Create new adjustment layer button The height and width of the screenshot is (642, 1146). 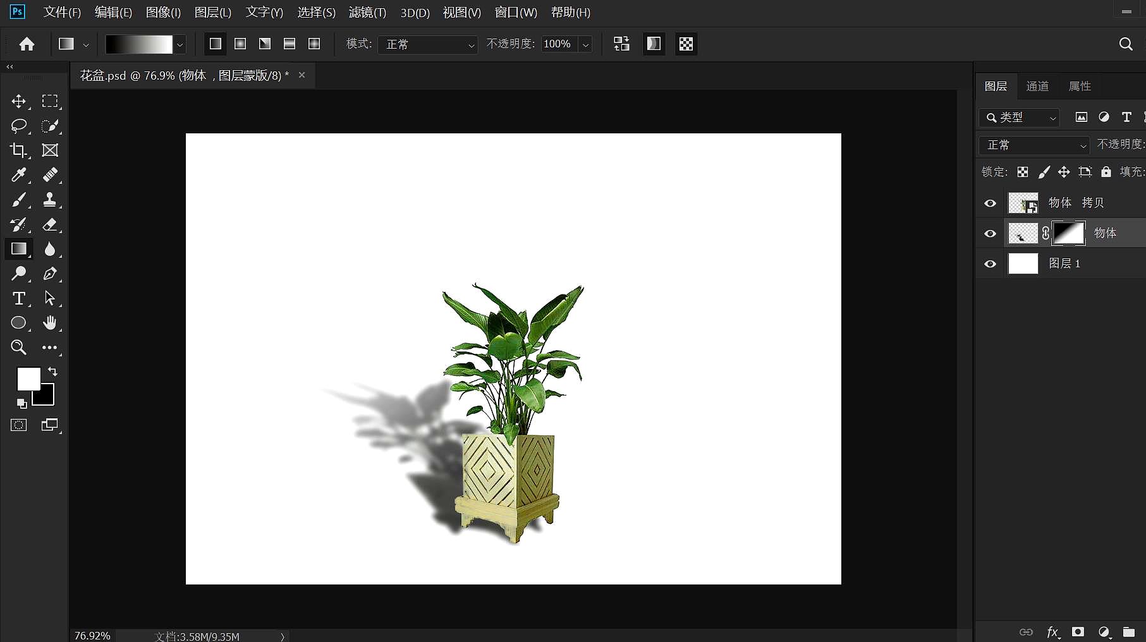click(1104, 632)
